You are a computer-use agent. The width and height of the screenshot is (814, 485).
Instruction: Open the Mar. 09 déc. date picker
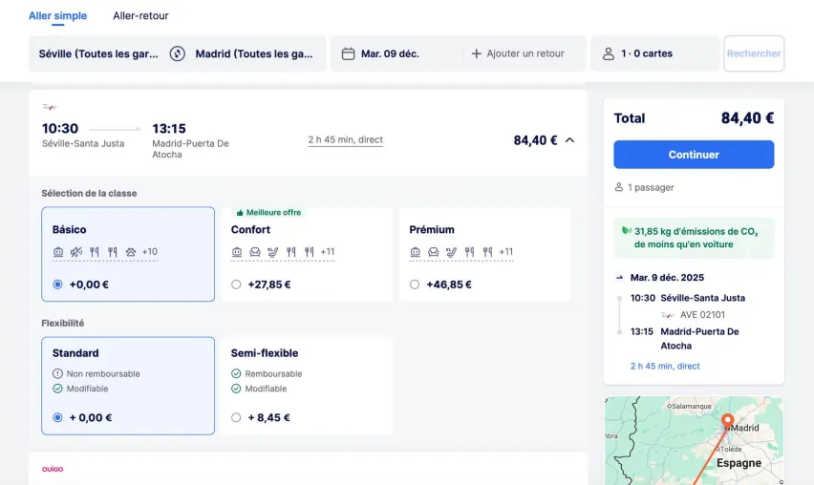[396, 53]
